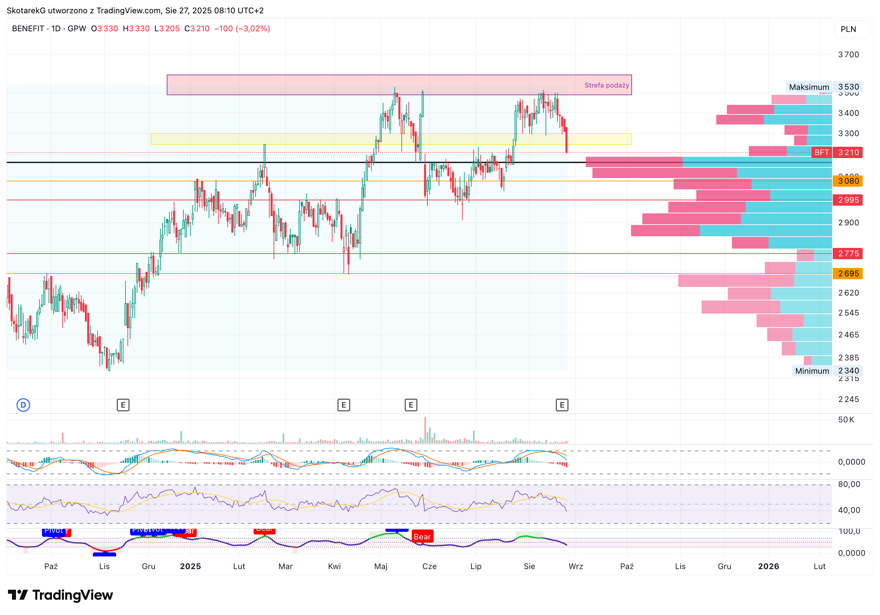Click the 80,00 RSI scale label
Viewport: 880px width, 615px height.
tap(849, 484)
